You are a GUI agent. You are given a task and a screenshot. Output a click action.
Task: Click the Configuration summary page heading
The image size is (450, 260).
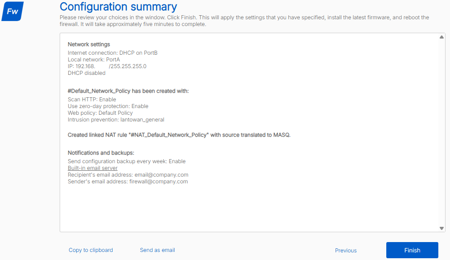(118, 7)
